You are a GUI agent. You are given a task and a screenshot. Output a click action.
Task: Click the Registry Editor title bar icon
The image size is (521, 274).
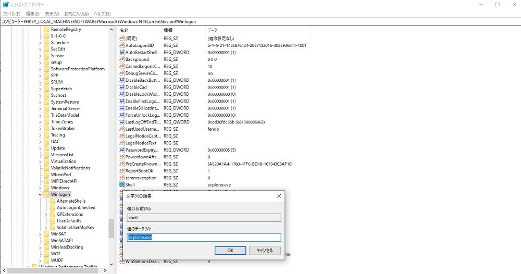(x=6, y=5)
